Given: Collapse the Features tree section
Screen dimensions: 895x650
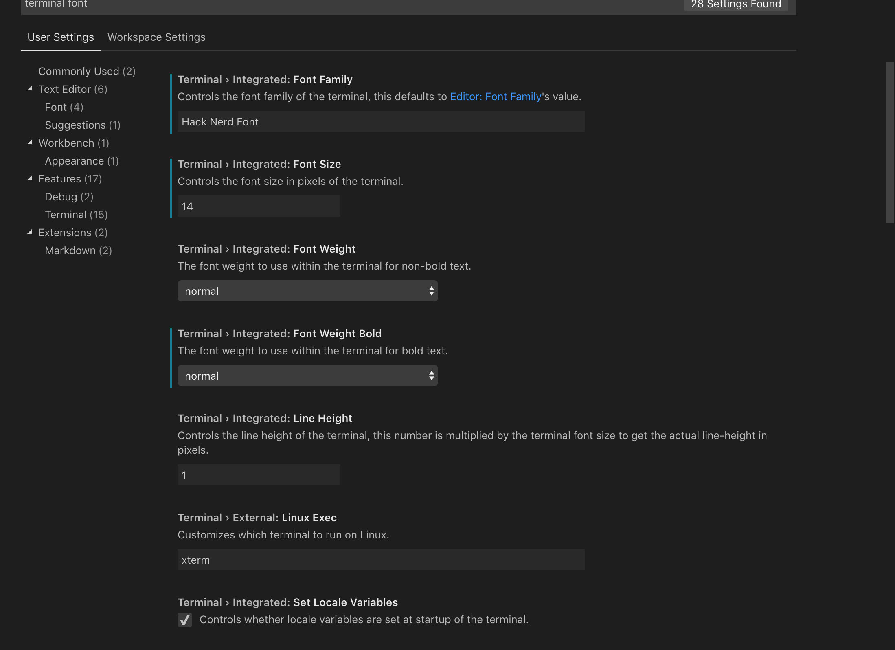Looking at the screenshot, I should (x=30, y=178).
